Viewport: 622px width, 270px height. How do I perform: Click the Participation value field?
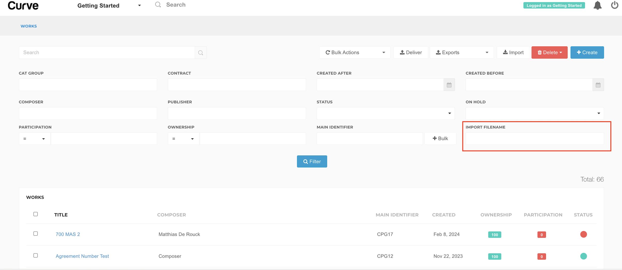[104, 139]
